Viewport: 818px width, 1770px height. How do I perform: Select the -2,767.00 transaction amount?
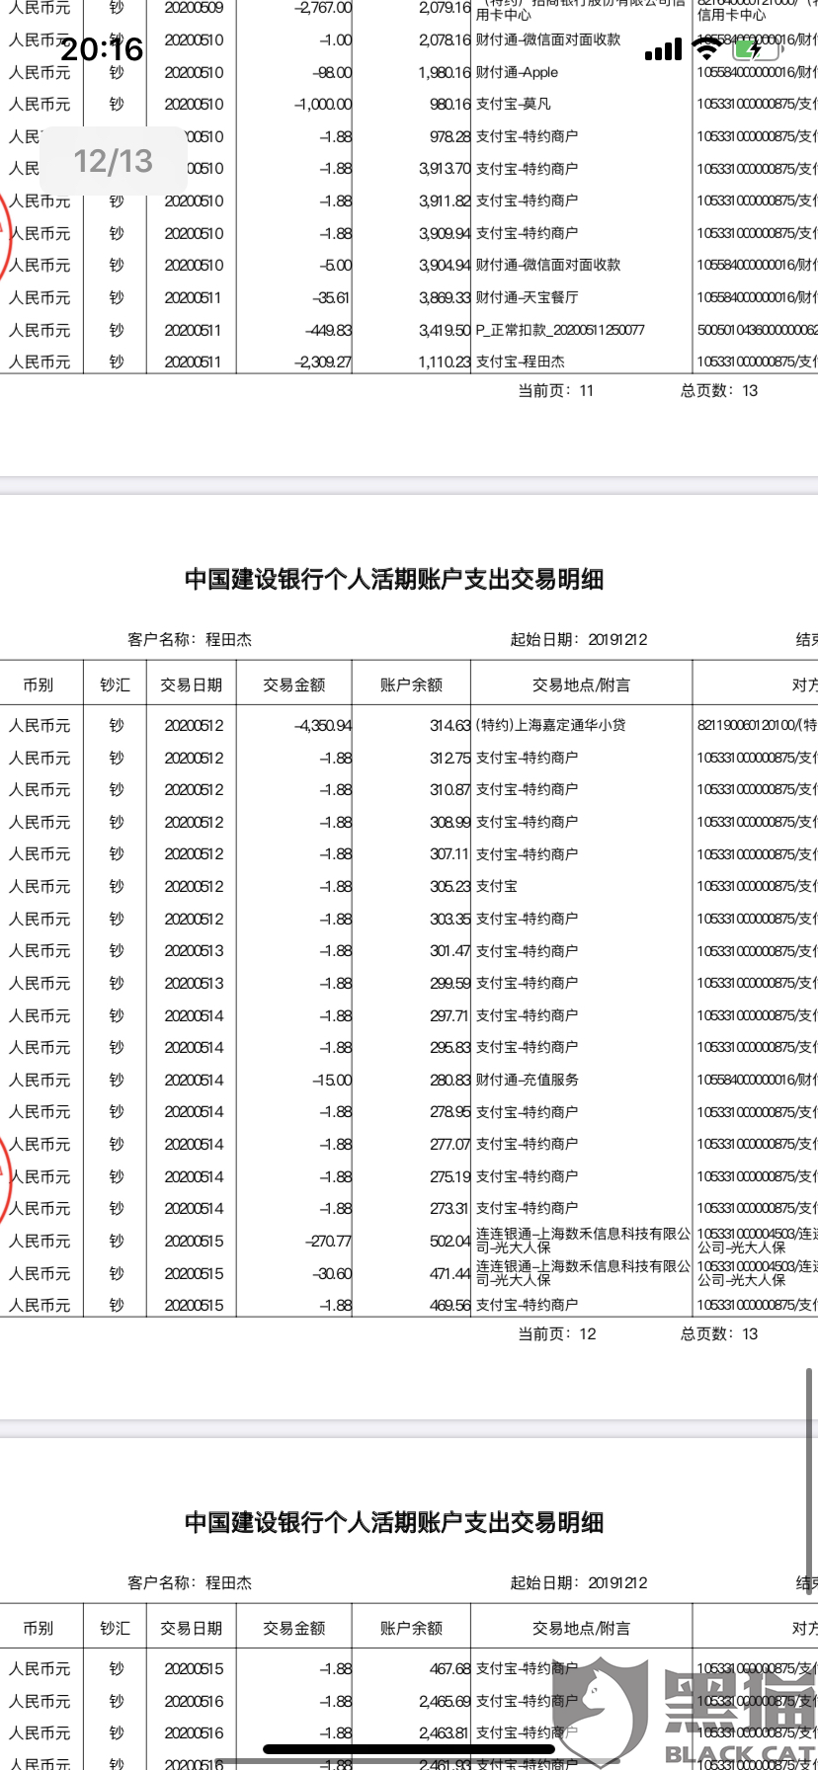(x=323, y=8)
